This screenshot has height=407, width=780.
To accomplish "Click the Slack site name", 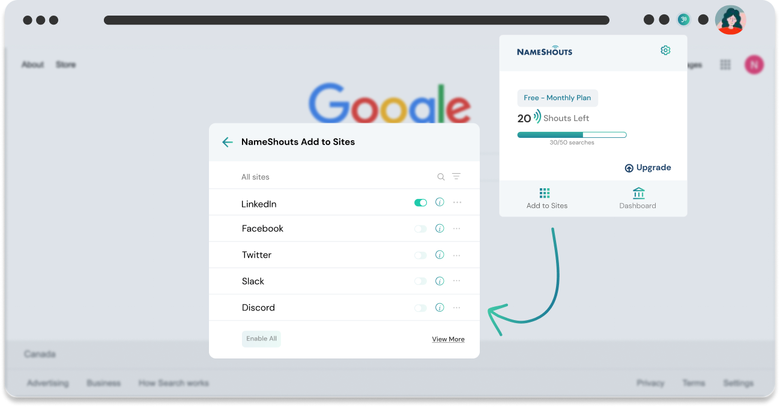I will pos(253,281).
